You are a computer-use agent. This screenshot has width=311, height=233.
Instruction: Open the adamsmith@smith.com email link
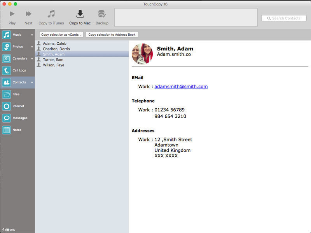[x=181, y=87]
